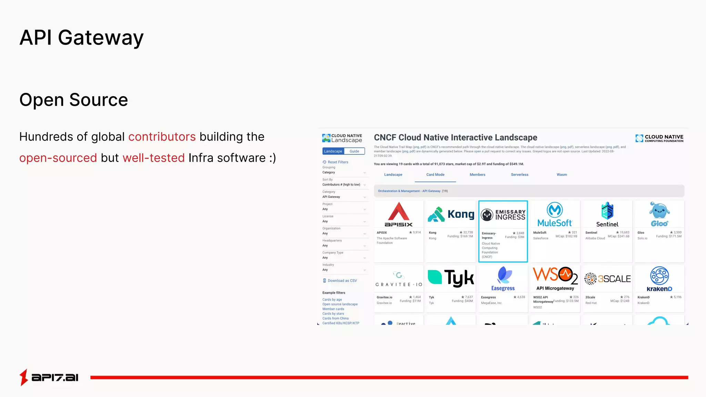Image resolution: width=706 pixels, height=397 pixels.
Task: Click the Cloud Native Landscape logo
Action: [x=342, y=138]
